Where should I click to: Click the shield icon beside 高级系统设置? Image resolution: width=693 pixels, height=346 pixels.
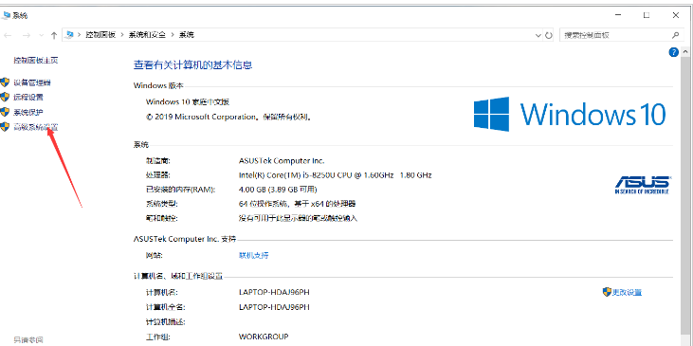tap(5, 127)
